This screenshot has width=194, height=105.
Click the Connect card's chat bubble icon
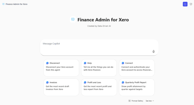click(123, 63)
